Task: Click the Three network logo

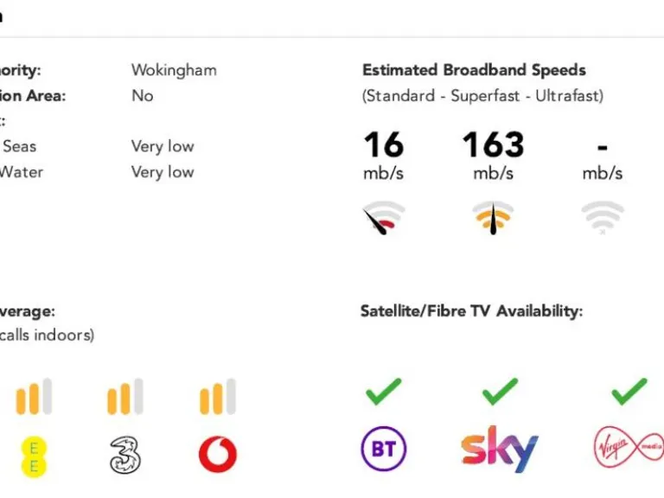Action: point(124,455)
